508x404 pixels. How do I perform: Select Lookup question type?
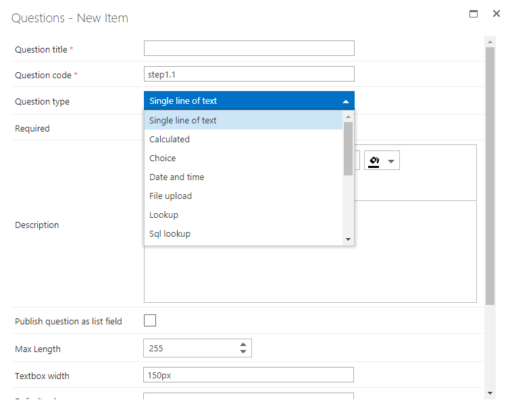pos(243,214)
